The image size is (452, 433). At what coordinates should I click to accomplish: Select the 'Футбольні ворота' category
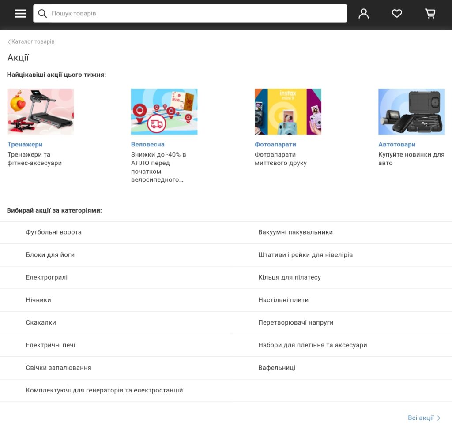click(x=53, y=232)
